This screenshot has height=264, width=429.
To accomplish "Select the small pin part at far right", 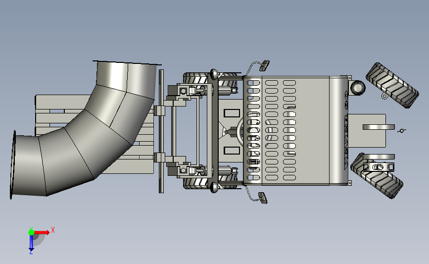I will pyautogui.click(x=402, y=131).
